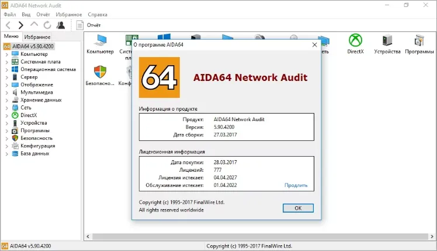The width and height of the screenshot is (437, 251).
Task: Switch to the Избранное sidebar tab
Action: (37, 37)
